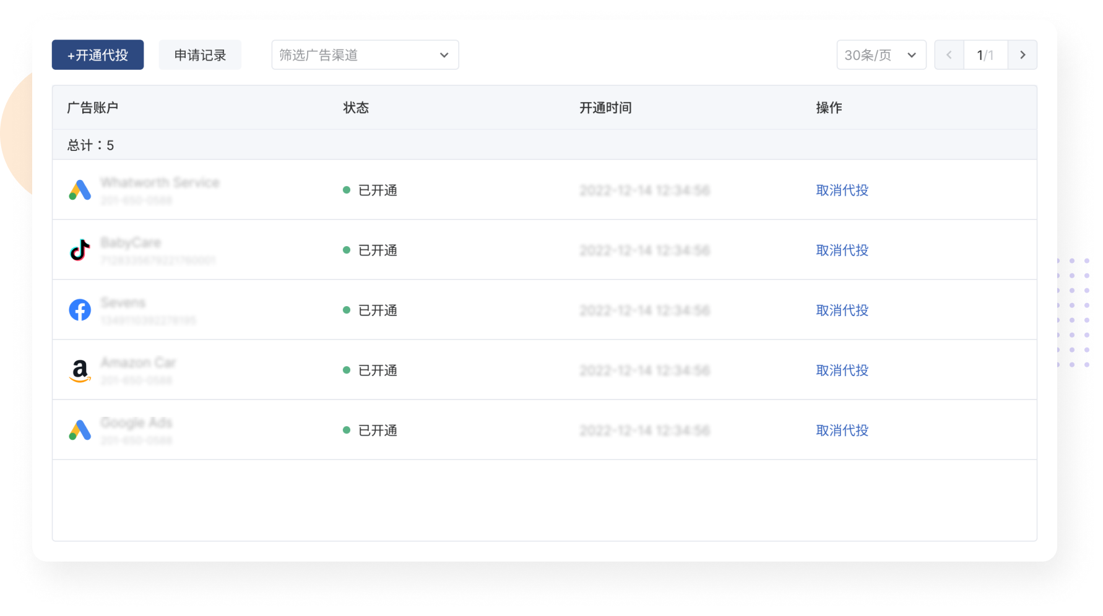Screen dimensions: 1103x616
Task: Click the Google Ads icon in last row
Action: pos(80,430)
